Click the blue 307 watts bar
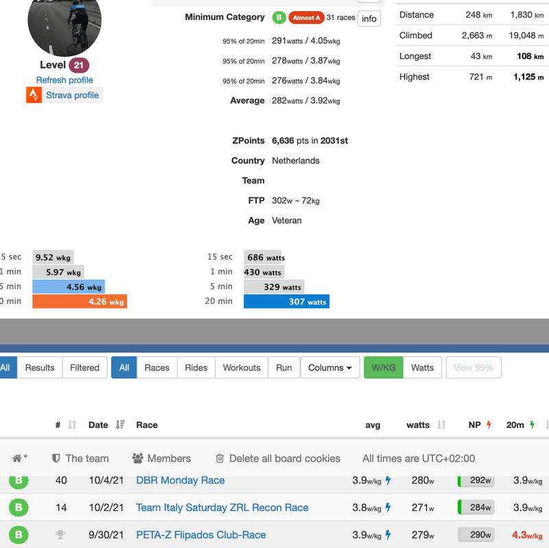The height and width of the screenshot is (548, 549). tap(286, 301)
